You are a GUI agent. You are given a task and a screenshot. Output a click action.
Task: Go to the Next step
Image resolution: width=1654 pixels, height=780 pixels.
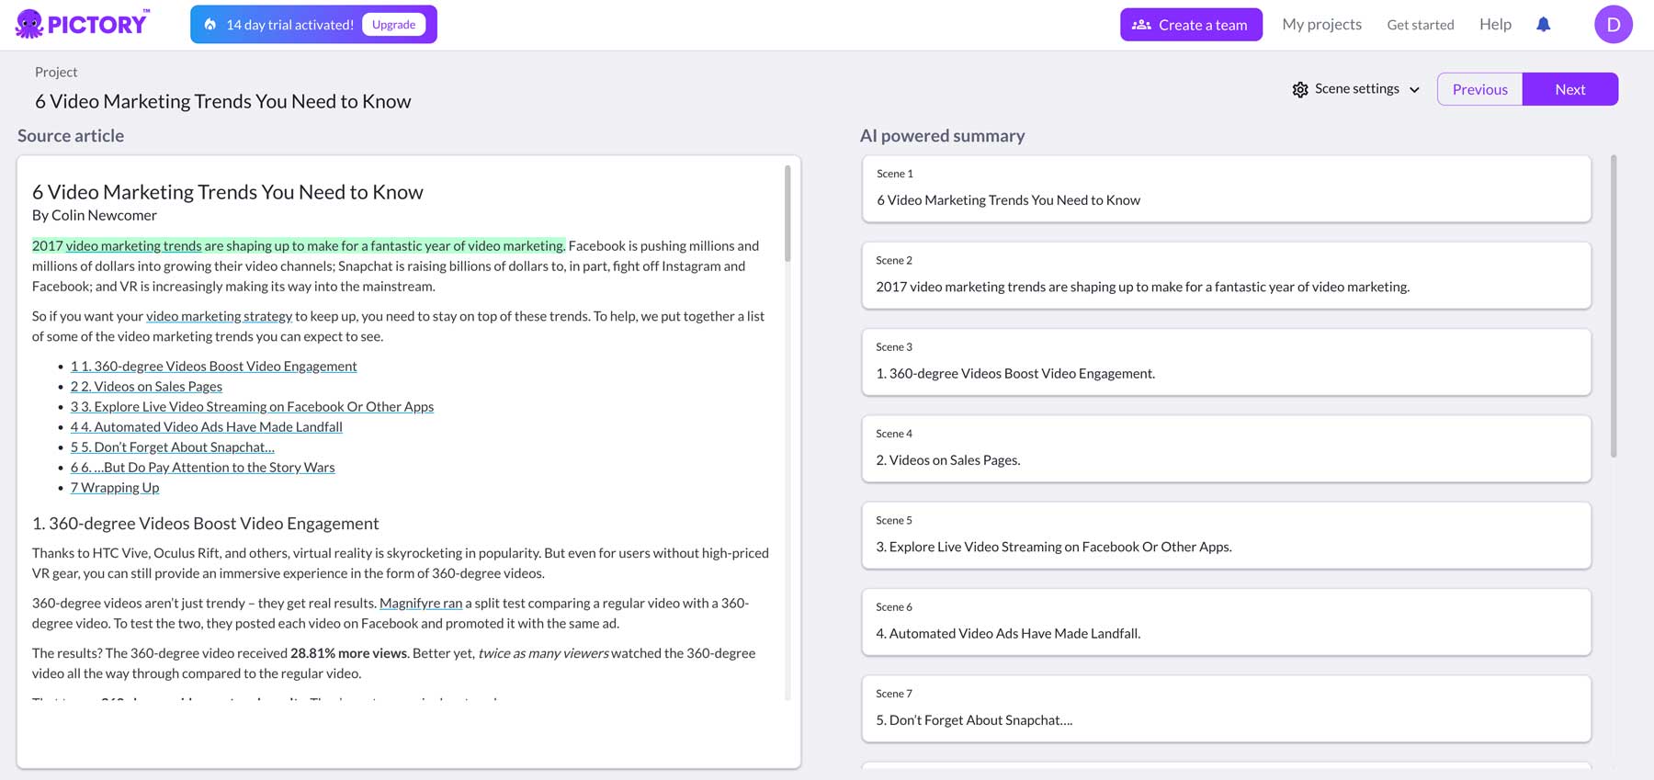pyautogui.click(x=1569, y=89)
